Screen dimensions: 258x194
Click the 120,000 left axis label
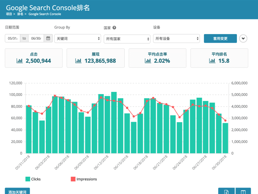[16, 83]
